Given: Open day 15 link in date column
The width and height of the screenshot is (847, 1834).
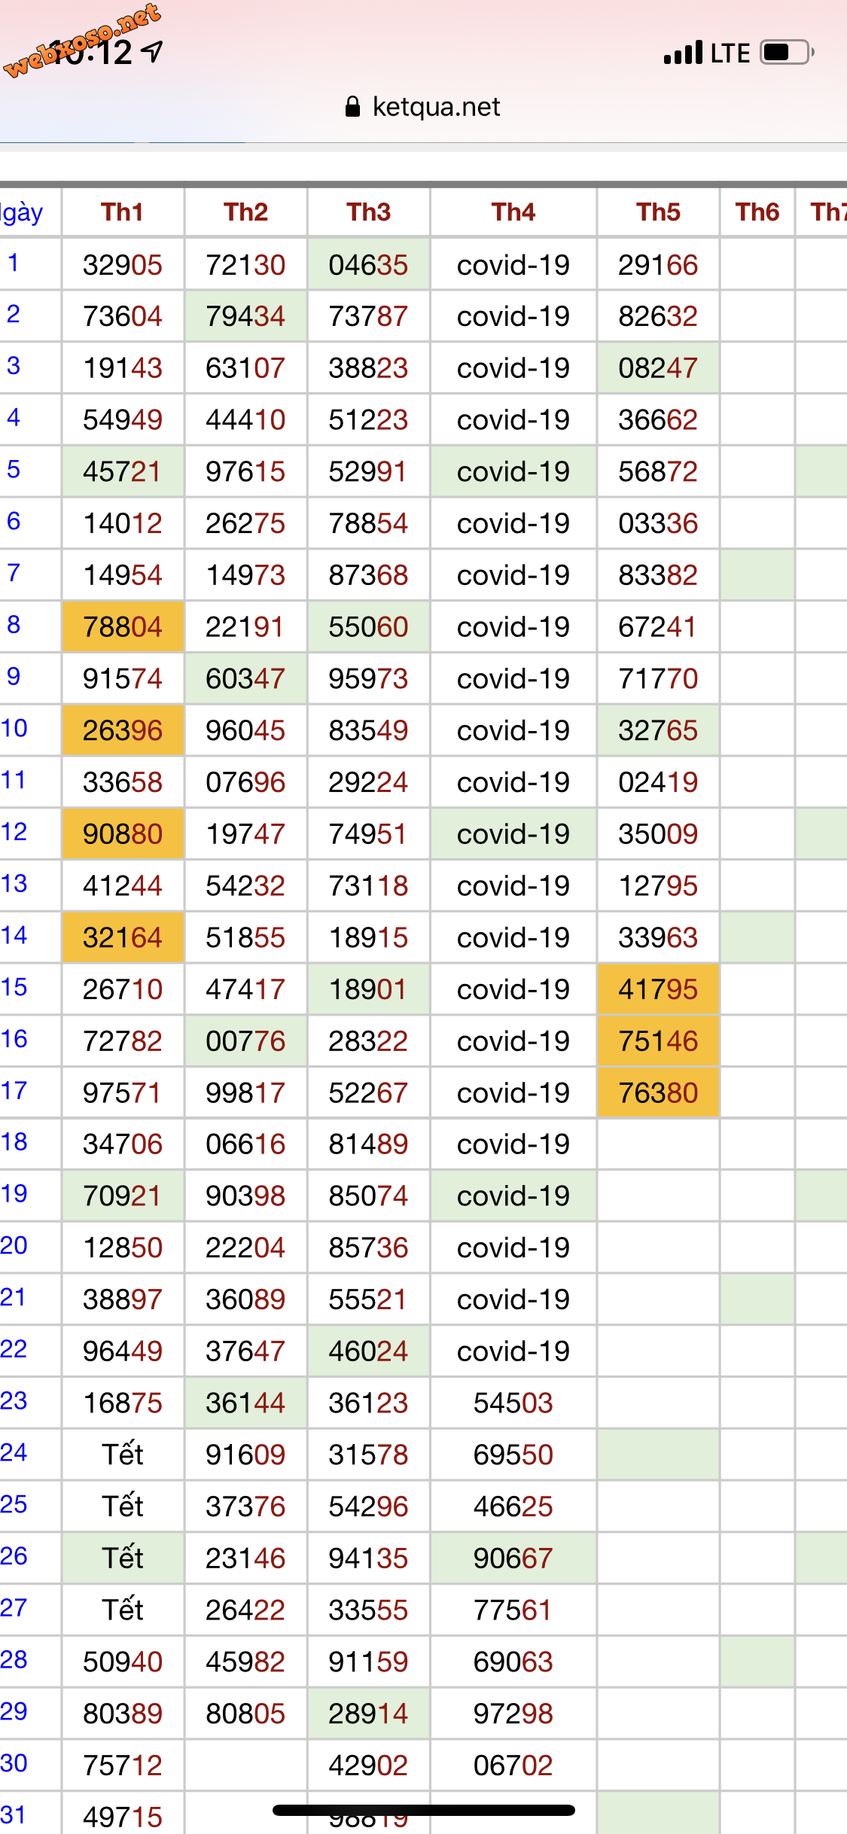Looking at the screenshot, I should tap(14, 987).
